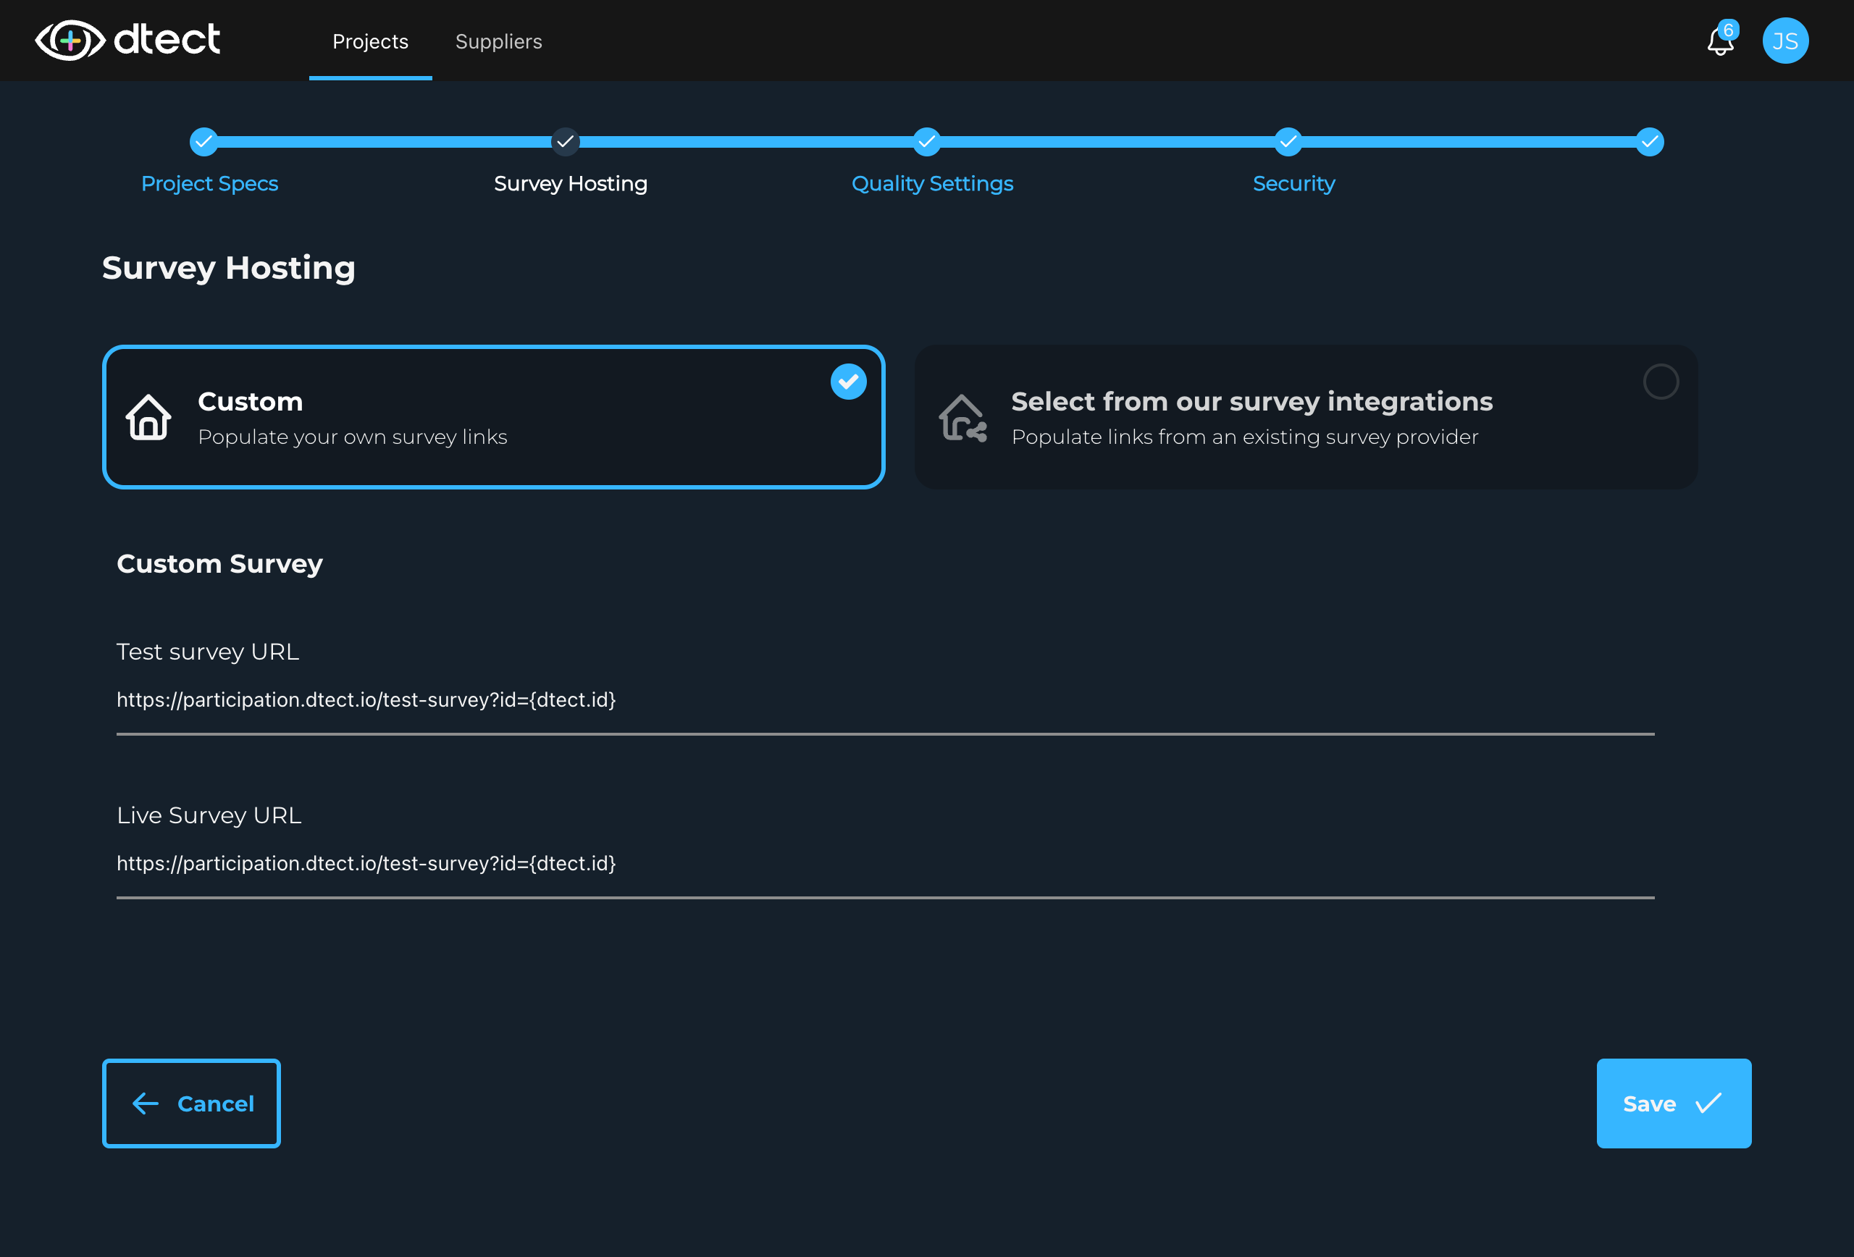Image resolution: width=1854 pixels, height=1257 pixels.
Task: Select the survey integrations radio circle
Action: click(1661, 382)
